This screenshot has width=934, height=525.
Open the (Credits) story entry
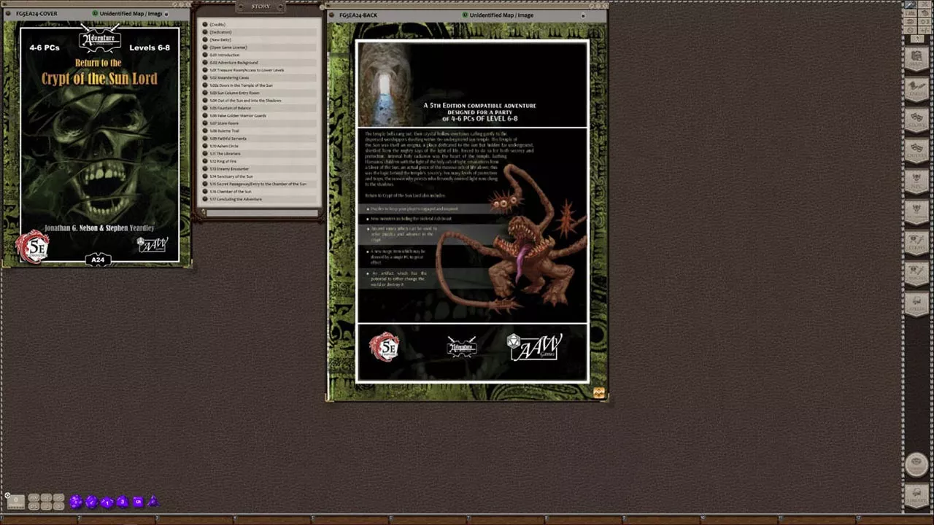pyautogui.click(x=260, y=25)
